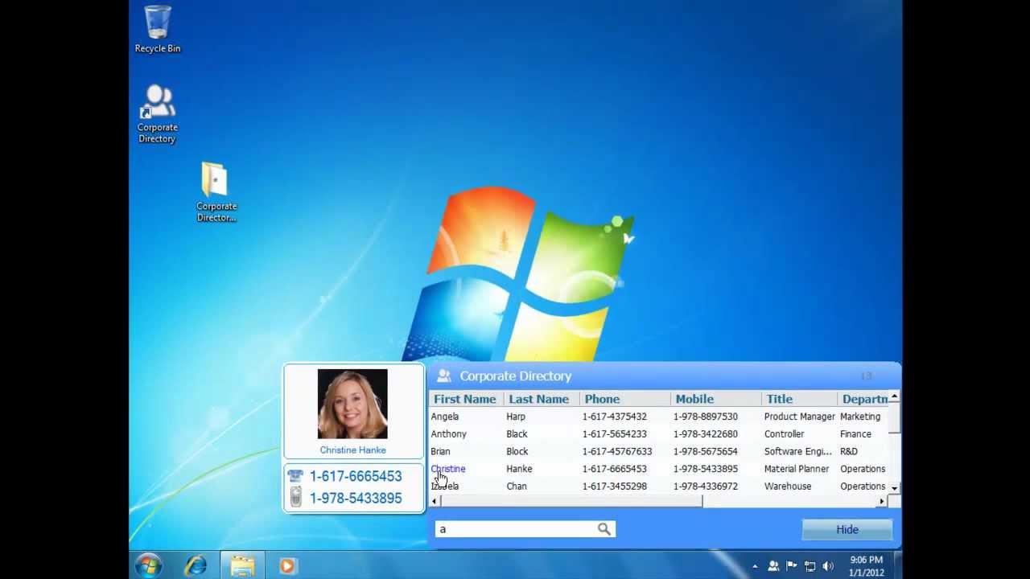Image resolution: width=1030 pixels, height=579 pixels.
Task: Open the Action Center flag icon
Action: click(x=792, y=566)
